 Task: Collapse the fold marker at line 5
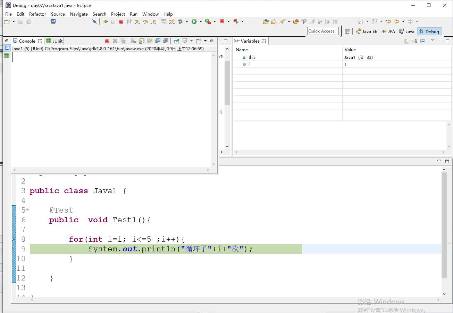pyautogui.click(x=27, y=209)
